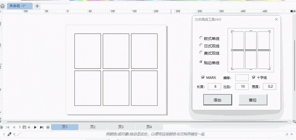
Task: Click the ruler origin corner icon
Action: [x=1, y=12]
